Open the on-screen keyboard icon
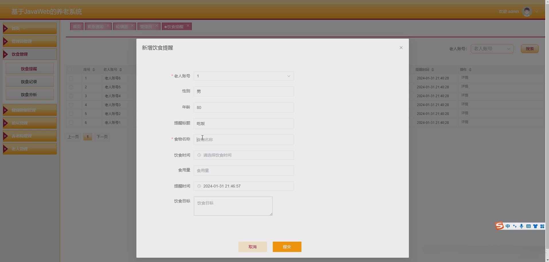The image size is (549, 262). pos(528,226)
